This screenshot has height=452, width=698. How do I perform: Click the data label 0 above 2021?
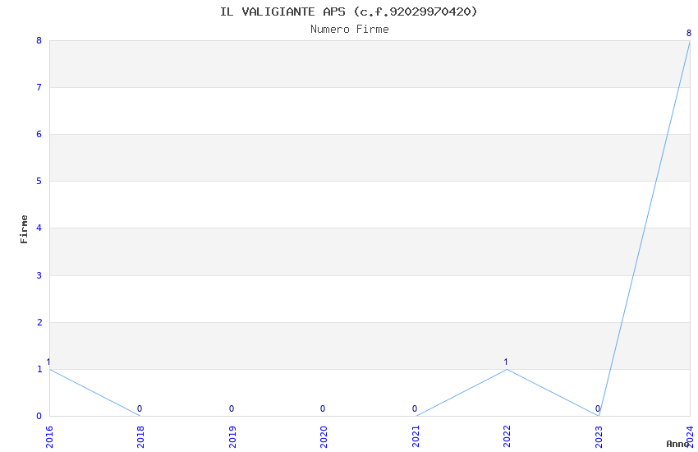tap(415, 408)
